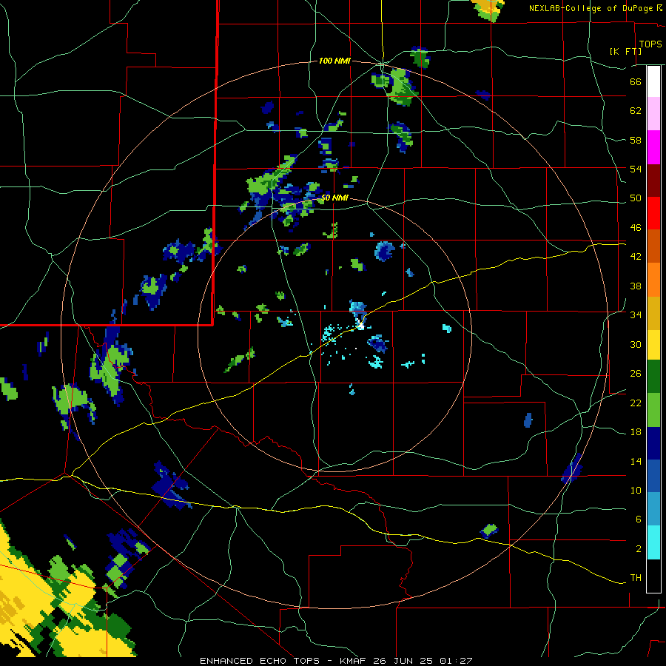Click the 66 legend value

[x=636, y=81]
